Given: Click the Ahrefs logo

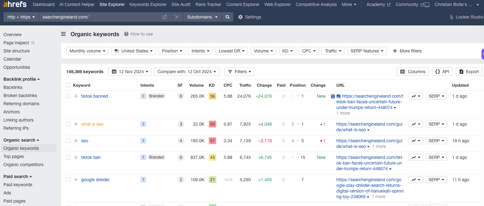Looking at the screenshot, I should click(15, 4).
